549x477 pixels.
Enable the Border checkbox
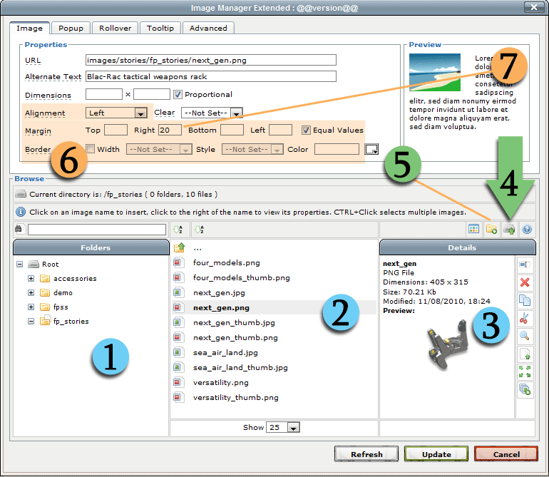(x=91, y=149)
